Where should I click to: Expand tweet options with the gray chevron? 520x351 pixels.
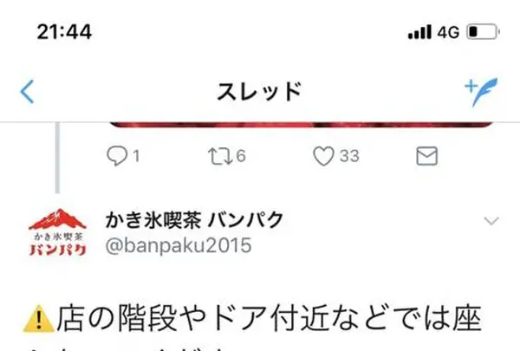point(491,221)
